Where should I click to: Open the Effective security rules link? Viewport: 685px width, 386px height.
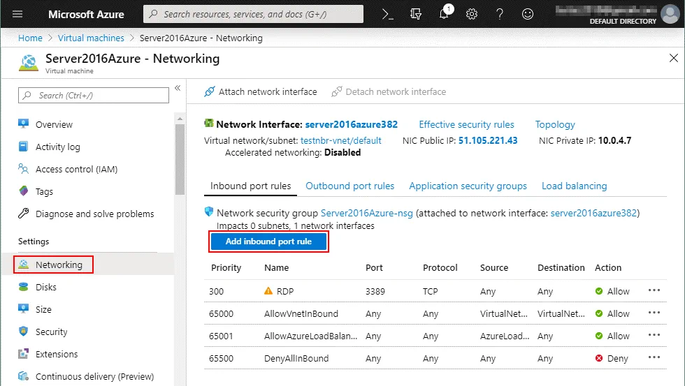pyautogui.click(x=466, y=124)
